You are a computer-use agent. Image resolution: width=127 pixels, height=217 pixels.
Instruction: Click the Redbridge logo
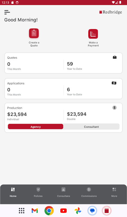coord(110,12)
